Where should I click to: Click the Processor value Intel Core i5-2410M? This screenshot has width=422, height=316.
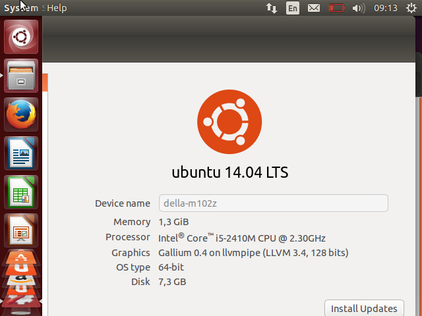(x=242, y=238)
